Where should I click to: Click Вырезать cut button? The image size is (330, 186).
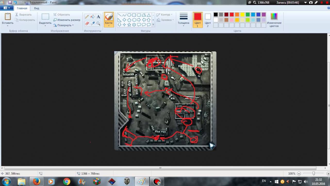[23, 15]
